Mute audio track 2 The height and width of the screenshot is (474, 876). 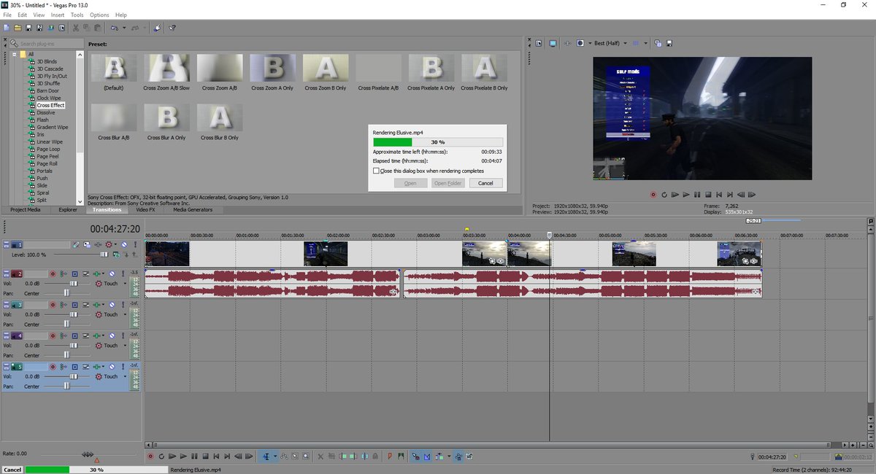[112, 273]
